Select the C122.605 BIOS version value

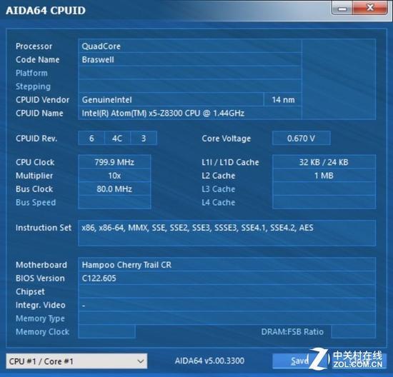click(99, 278)
